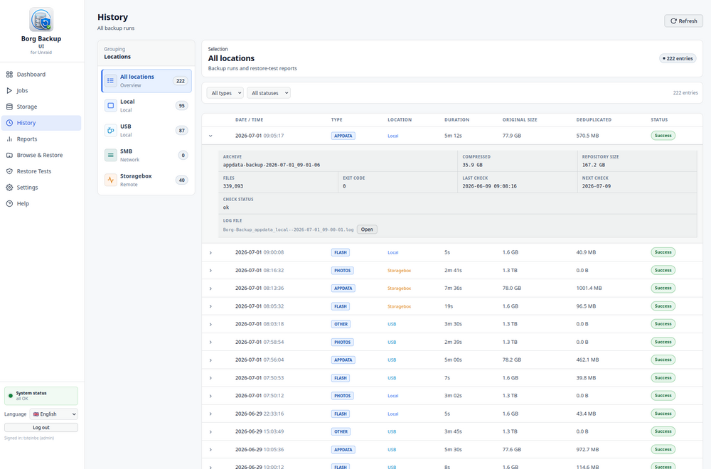Expand the 2026-07-01 08:16:32 PHOTOS row

click(210, 271)
